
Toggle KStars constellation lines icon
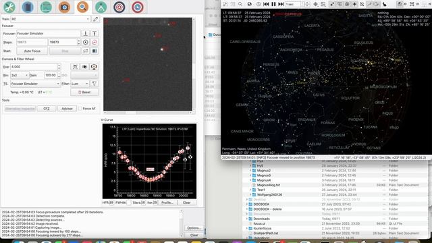click(x=369, y=4)
